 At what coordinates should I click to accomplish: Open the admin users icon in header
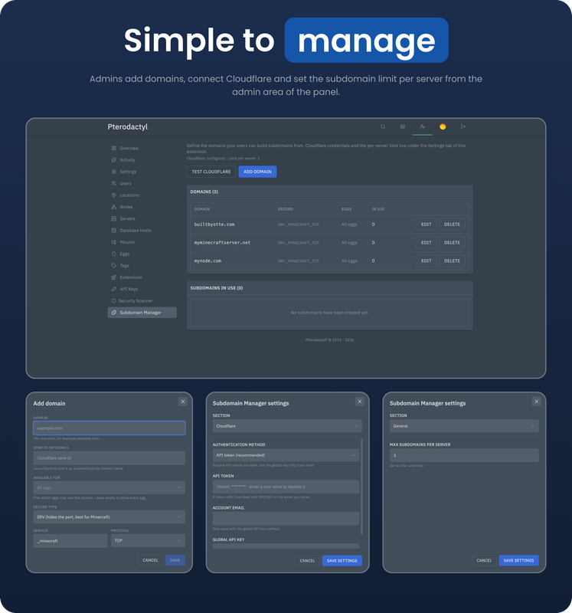[x=423, y=126]
